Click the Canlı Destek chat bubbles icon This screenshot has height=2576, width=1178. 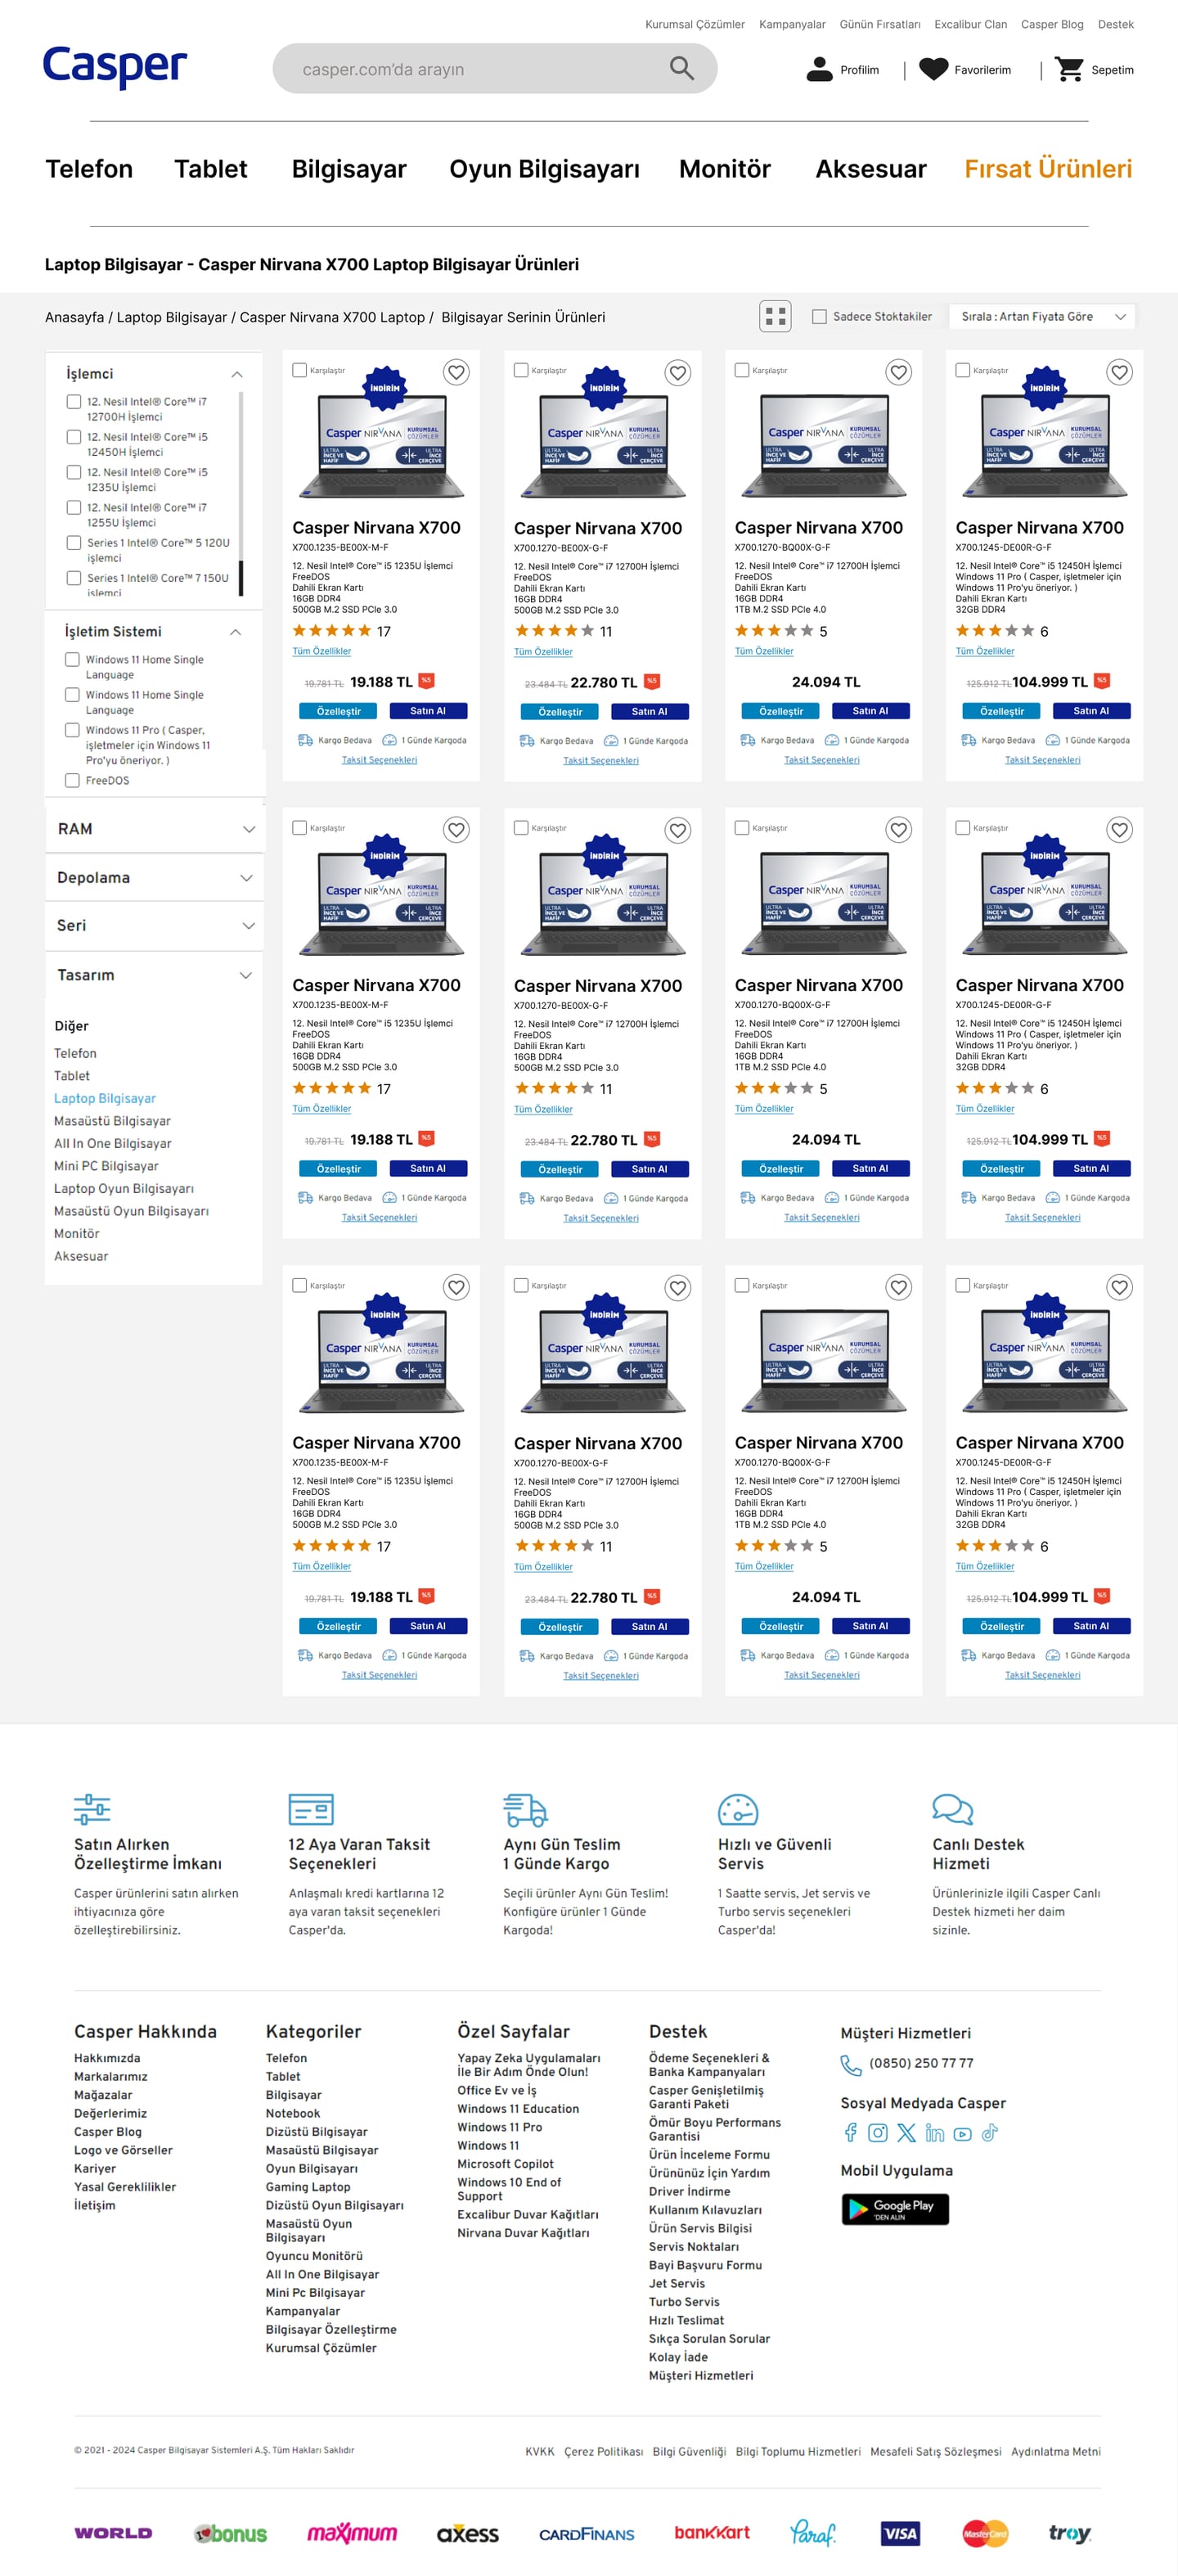click(x=952, y=1809)
